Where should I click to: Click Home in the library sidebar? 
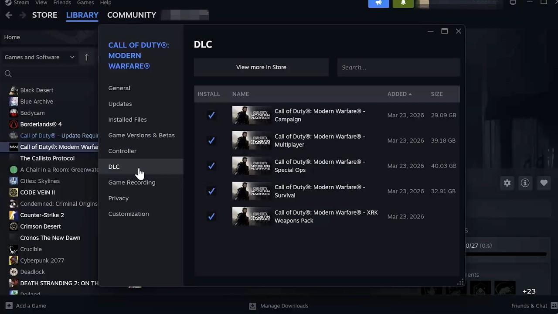tap(12, 37)
